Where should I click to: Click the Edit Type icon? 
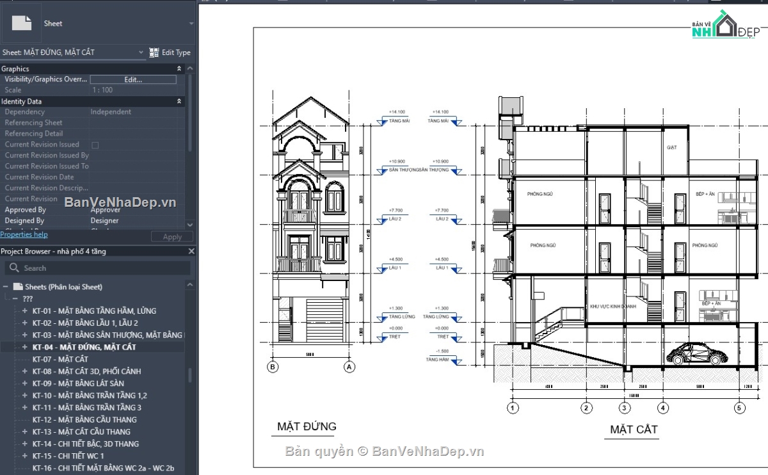coord(154,52)
